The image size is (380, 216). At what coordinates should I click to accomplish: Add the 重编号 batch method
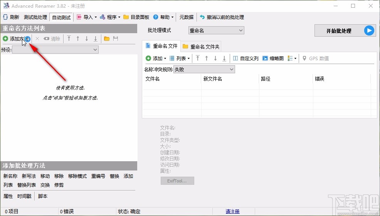pyautogui.click(x=98, y=176)
